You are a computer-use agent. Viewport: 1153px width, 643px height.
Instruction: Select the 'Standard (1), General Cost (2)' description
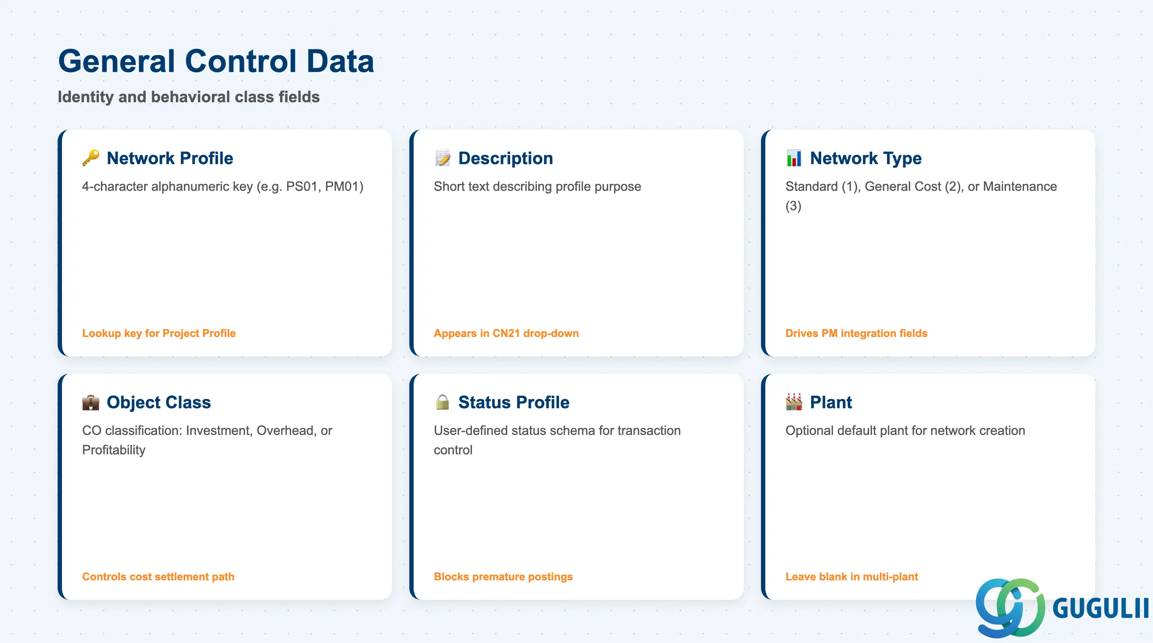[921, 196]
